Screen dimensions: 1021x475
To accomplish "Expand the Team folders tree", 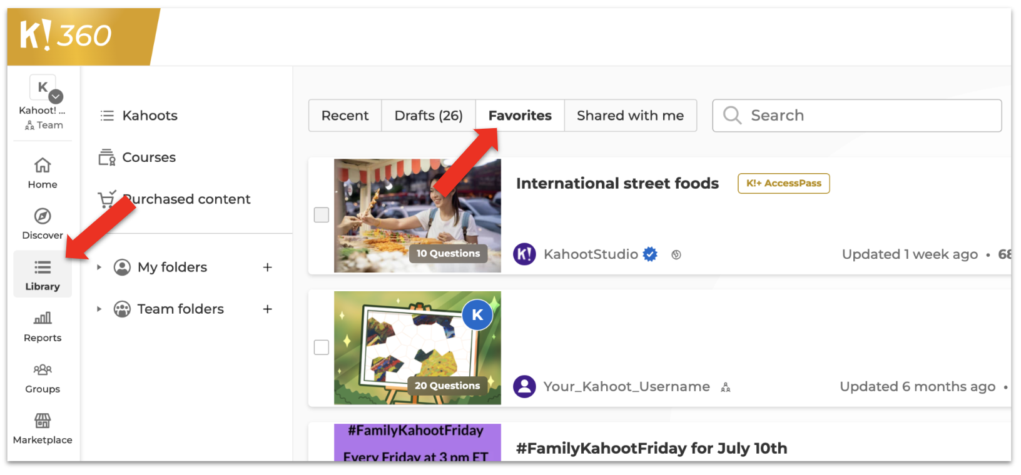I will [99, 309].
